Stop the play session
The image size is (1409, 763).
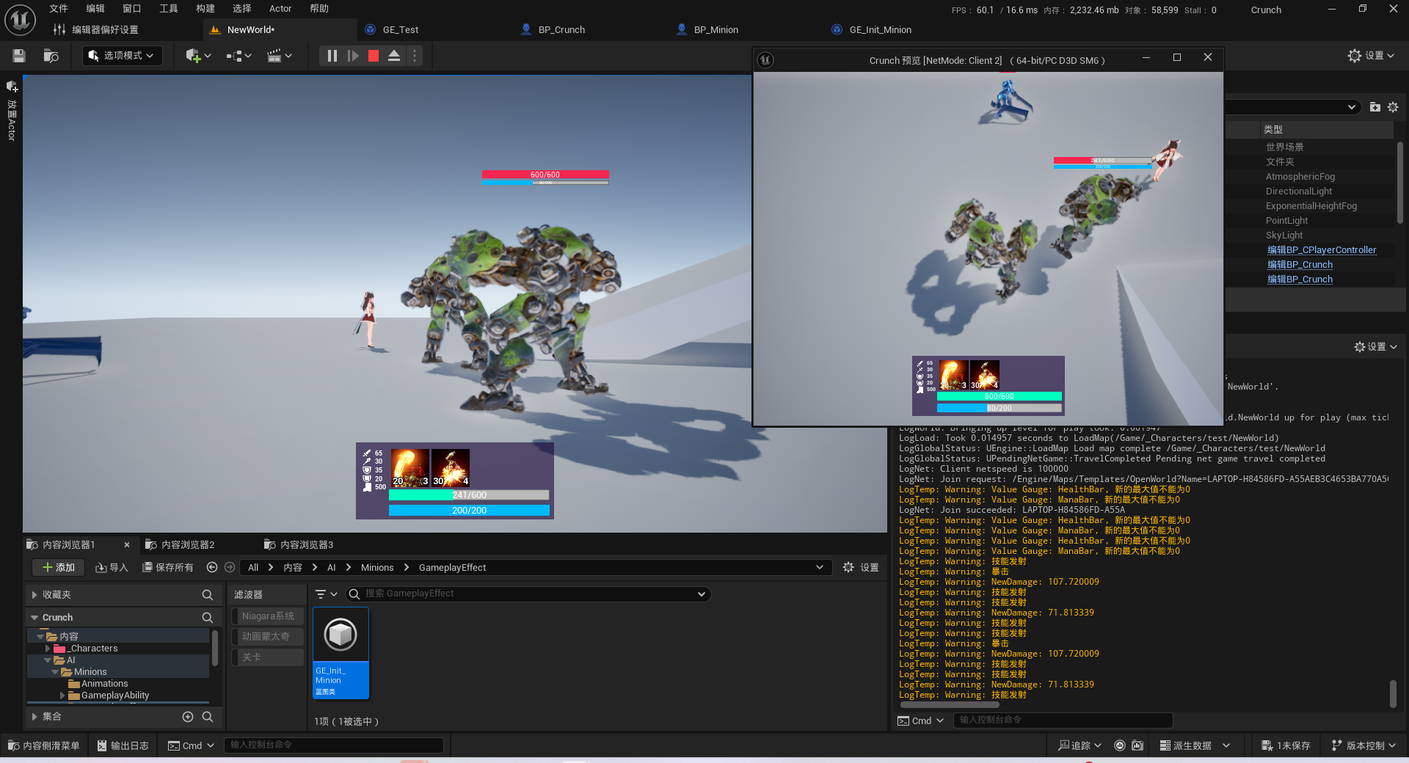pos(374,56)
